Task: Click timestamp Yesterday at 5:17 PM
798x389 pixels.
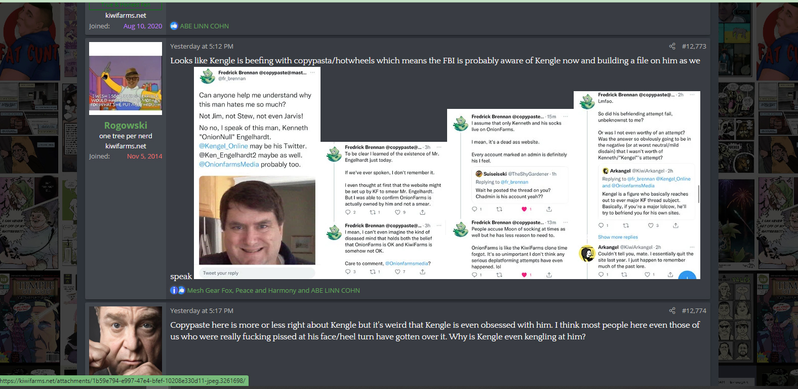Action: (202, 310)
